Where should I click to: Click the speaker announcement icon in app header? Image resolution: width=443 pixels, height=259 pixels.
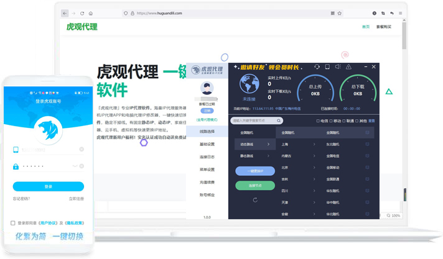tap(338, 66)
